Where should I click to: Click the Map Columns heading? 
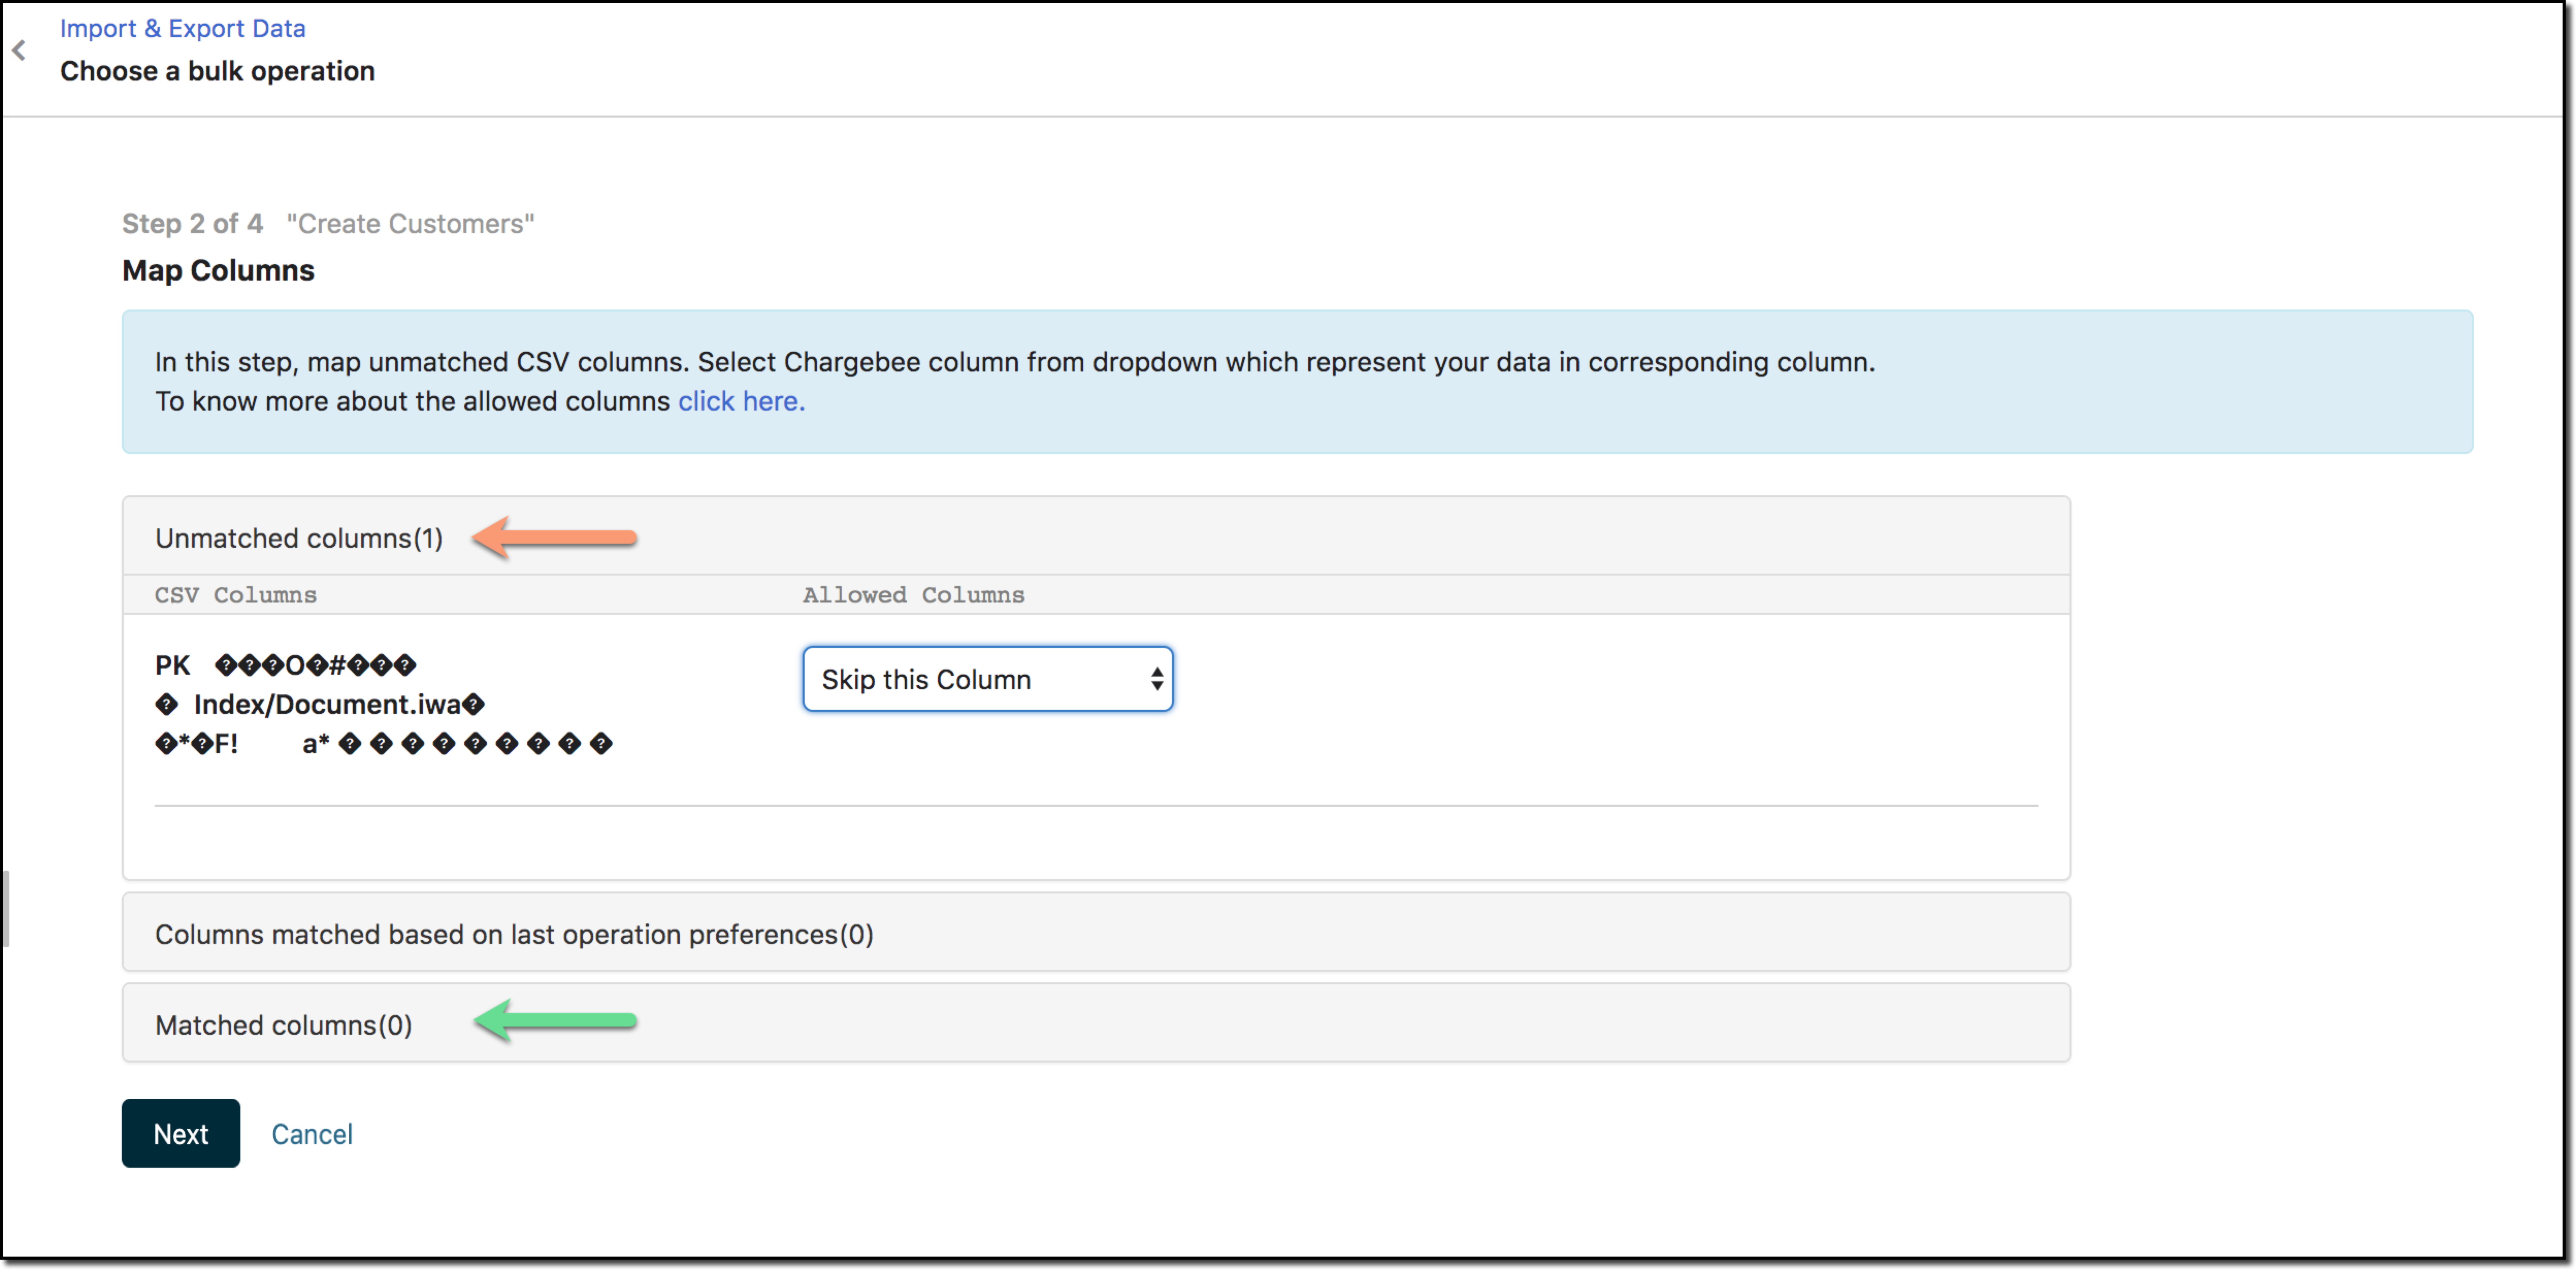coord(218,270)
